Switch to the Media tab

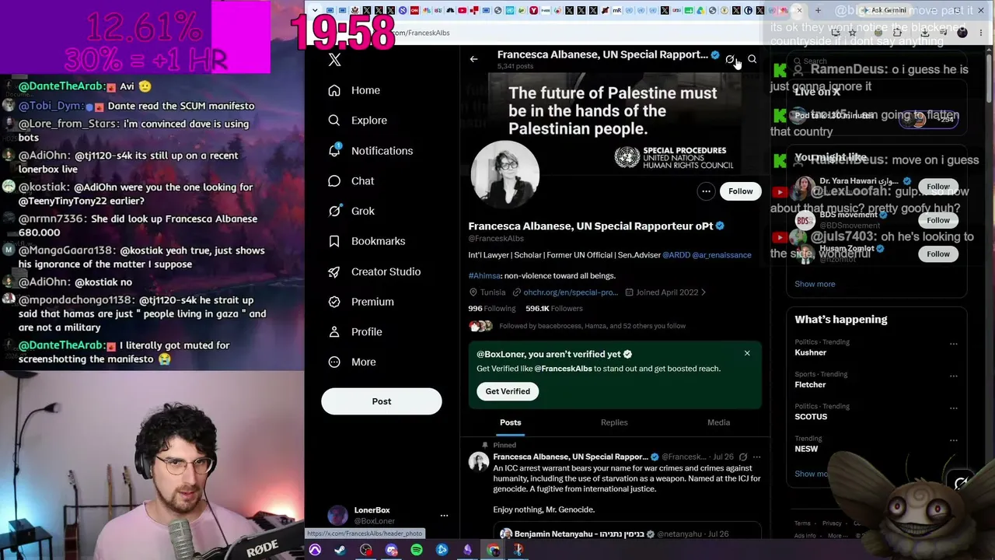[x=718, y=422]
